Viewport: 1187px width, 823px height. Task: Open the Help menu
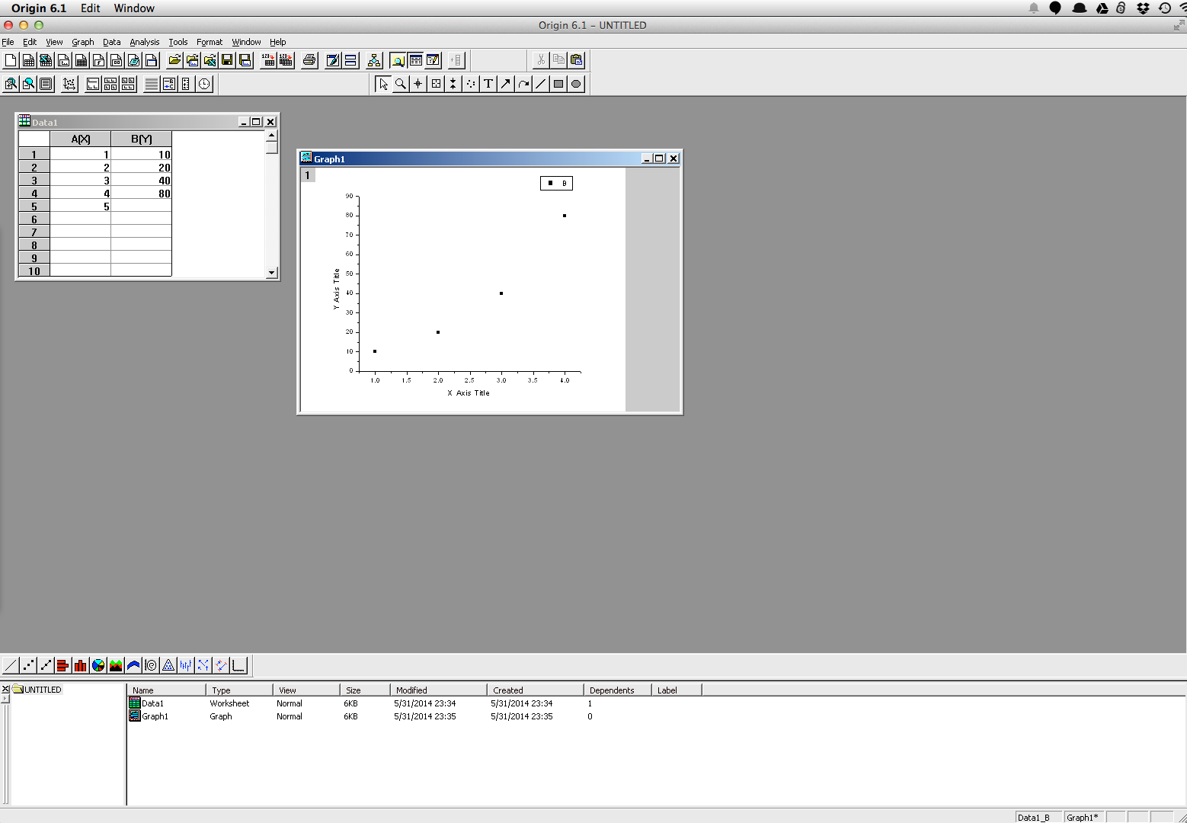click(277, 42)
